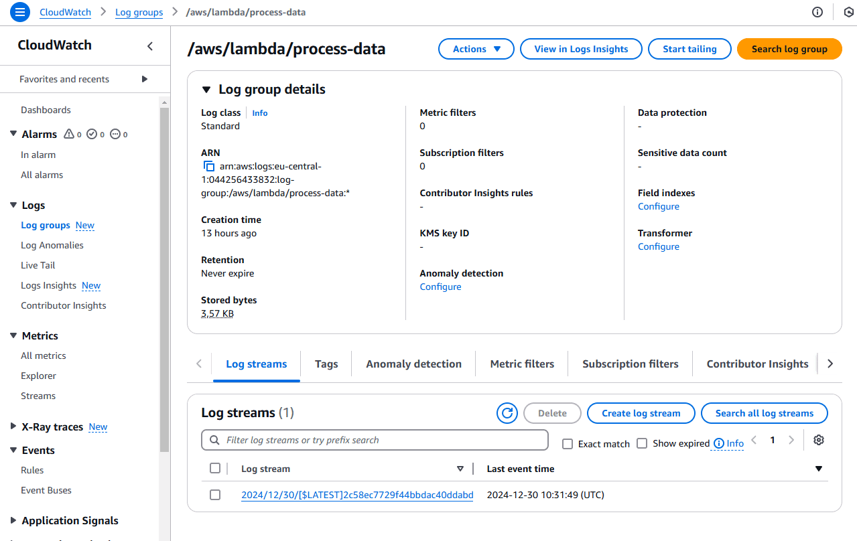This screenshot has height=541, width=857.
Task: Click the OK checkmark alarm count icon
Action: pos(92,134)
